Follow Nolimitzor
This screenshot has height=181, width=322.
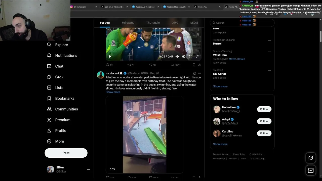coord(264,109)
